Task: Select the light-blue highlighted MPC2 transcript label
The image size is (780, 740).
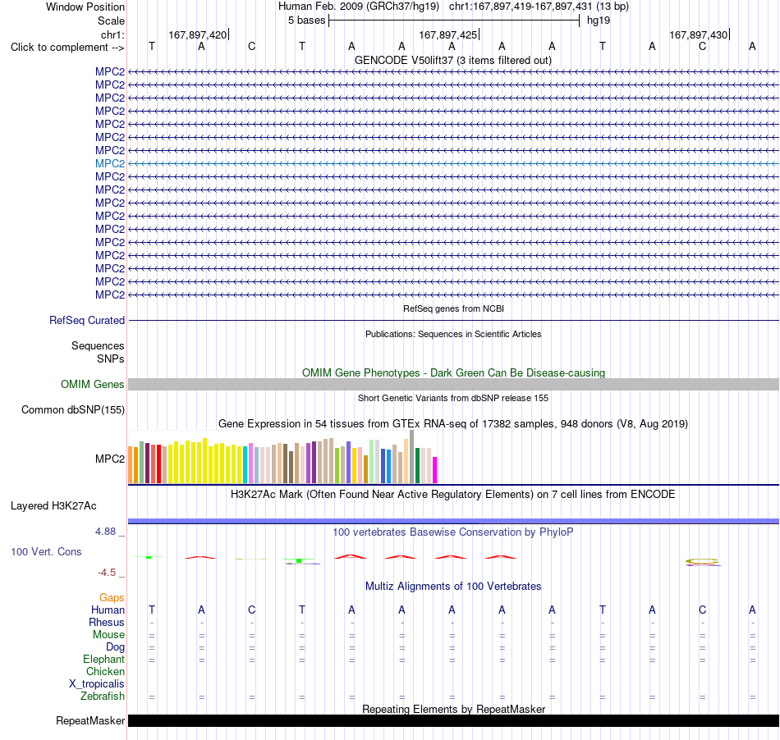Action: coord(110,163)
